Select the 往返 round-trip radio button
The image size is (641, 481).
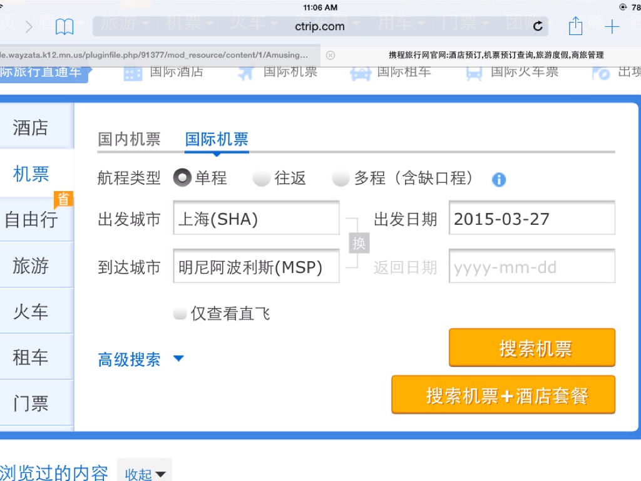[261, 178]
